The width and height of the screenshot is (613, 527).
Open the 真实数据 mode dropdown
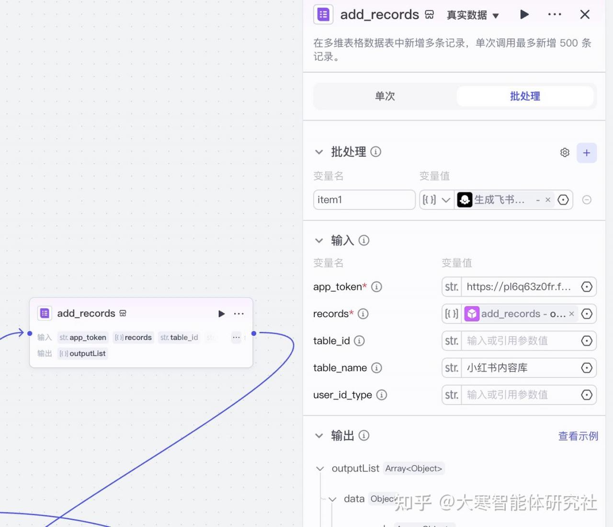pos(473,15)
